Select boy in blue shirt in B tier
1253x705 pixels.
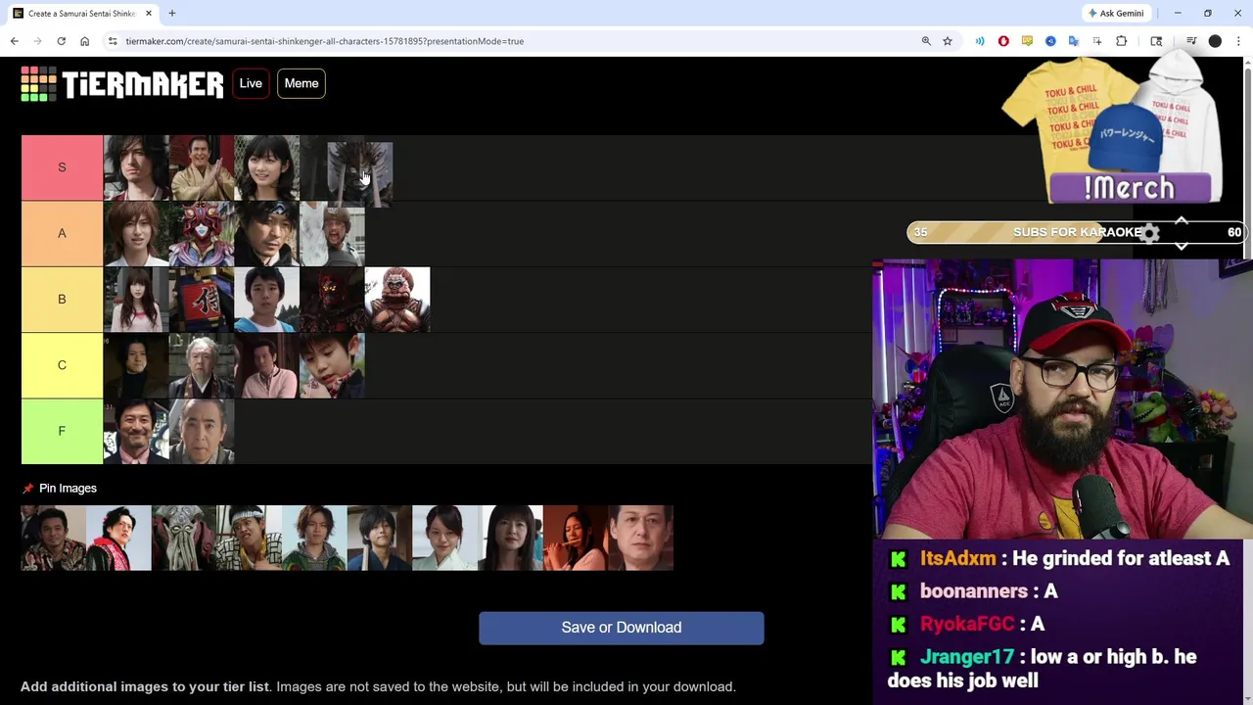tap(266, 300)
